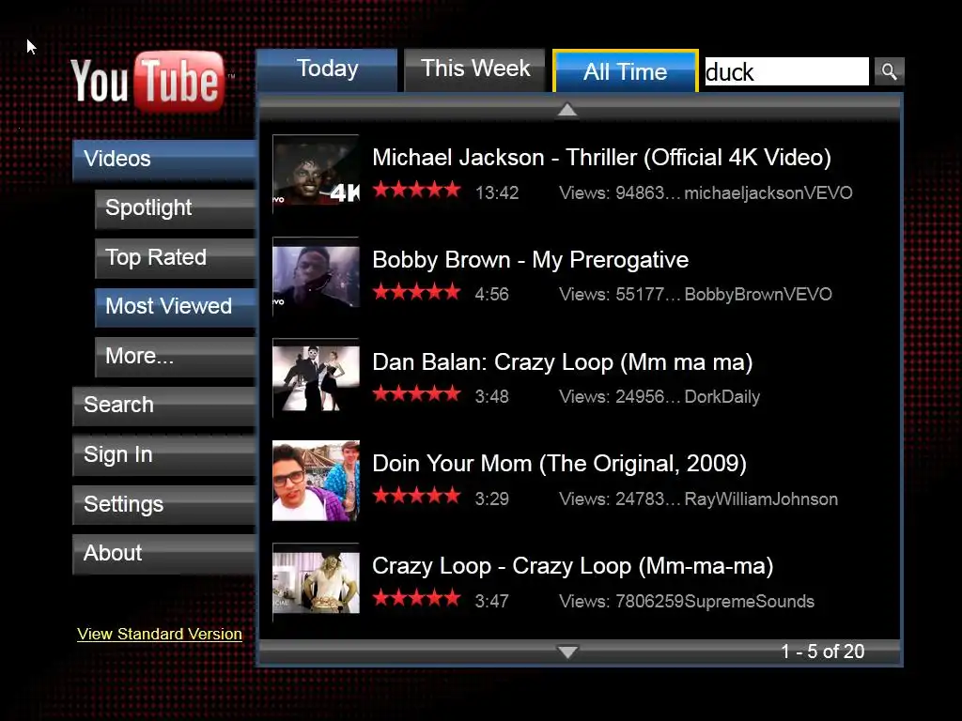Viewport: 962px width, 721px height.
Task: Open Crazy Loop (Mm-ma-ma) thumbnail by SupremeSounds
Action: [x=316, y=582]
